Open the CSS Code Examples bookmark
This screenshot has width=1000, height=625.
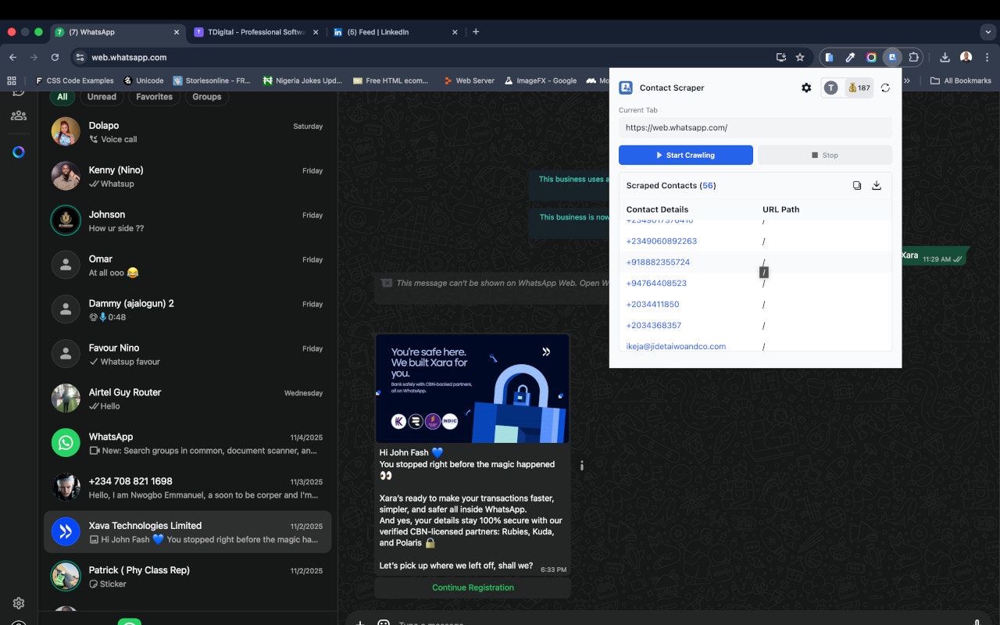click(73, 80)
